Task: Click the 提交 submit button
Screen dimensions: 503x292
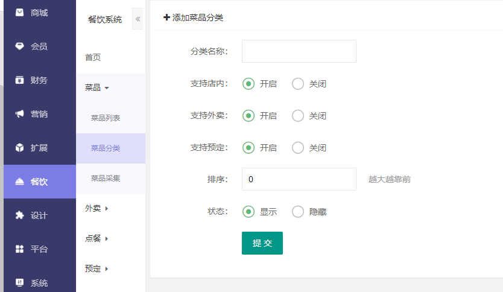Action: pos(262,243)
